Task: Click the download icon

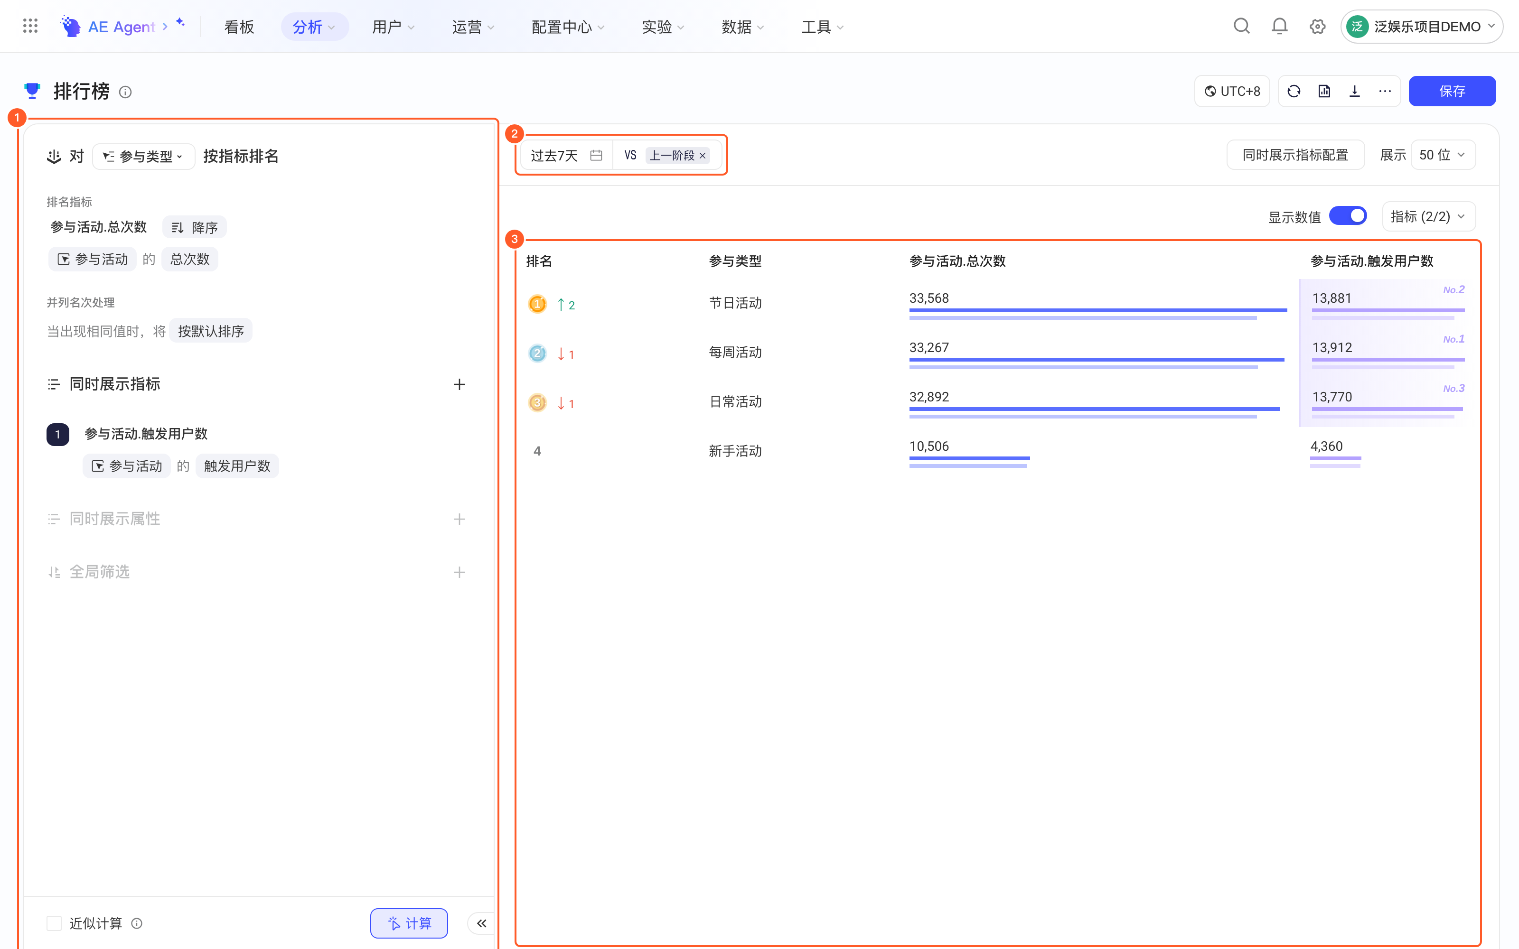Action: (x=1355, y=91)
